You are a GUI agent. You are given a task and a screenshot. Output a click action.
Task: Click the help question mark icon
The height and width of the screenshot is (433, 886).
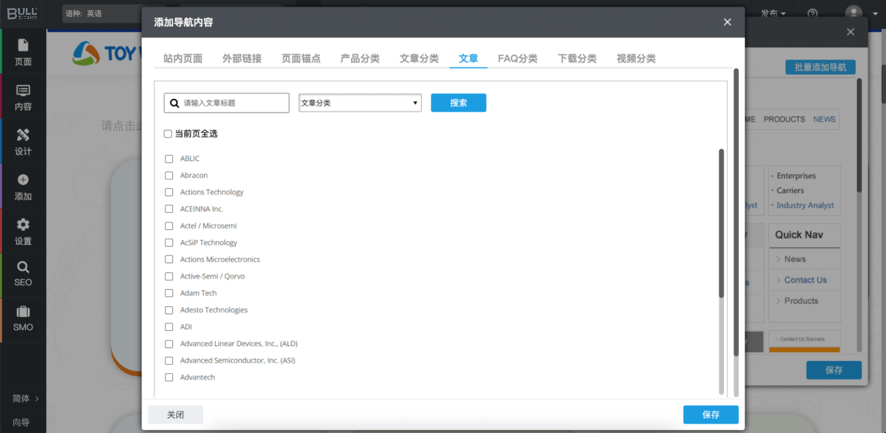(813, 14)
